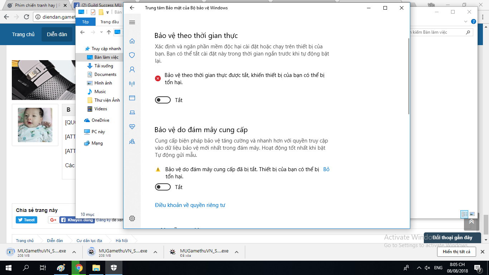This screenshot has height=275, width=489.
Task: Open Điều khoản về quyền riêng tư link
Action: (190, 205)
